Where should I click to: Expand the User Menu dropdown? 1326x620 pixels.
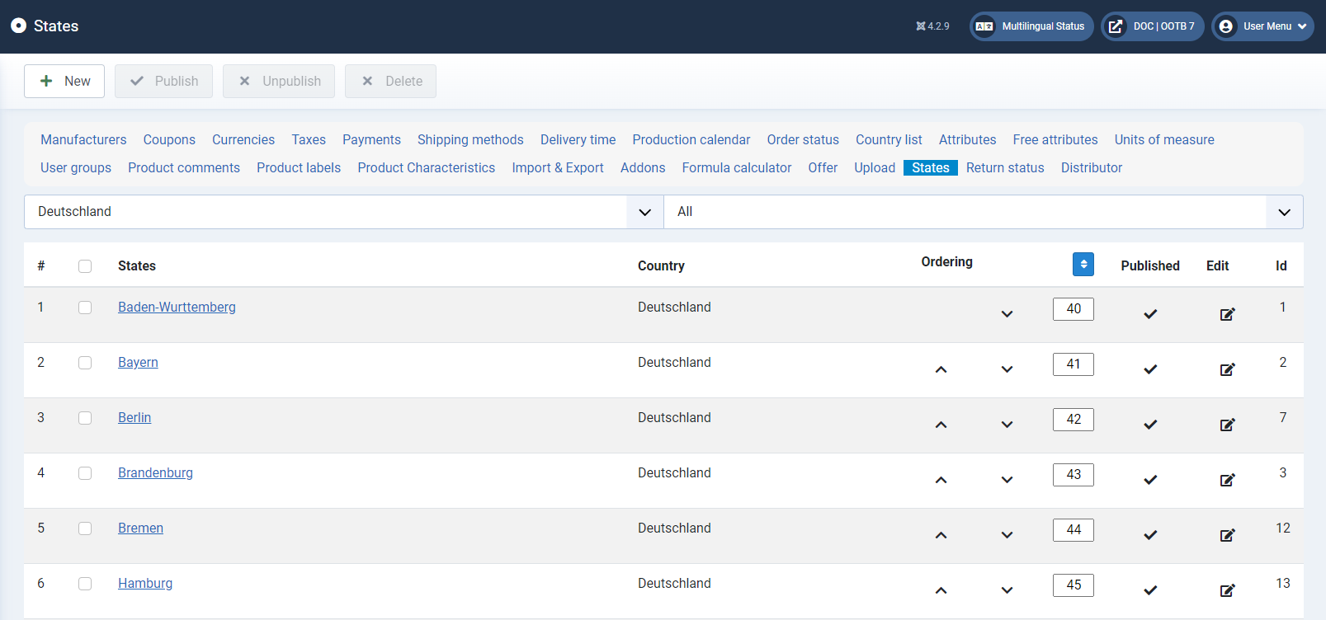(x=1262, y=26)
